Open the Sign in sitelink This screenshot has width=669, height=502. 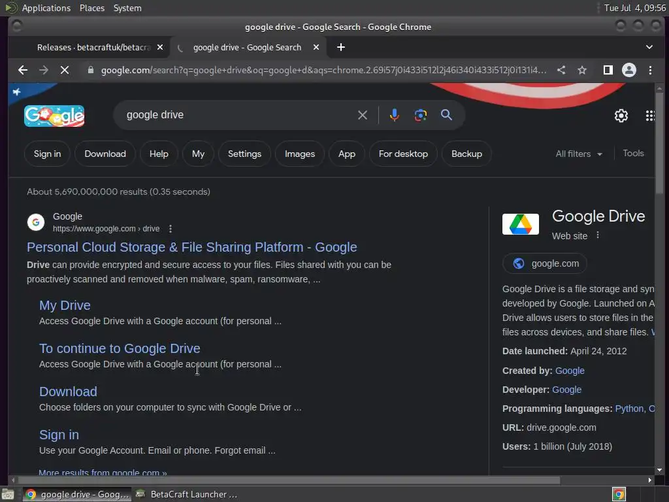(x=59, y=435)
